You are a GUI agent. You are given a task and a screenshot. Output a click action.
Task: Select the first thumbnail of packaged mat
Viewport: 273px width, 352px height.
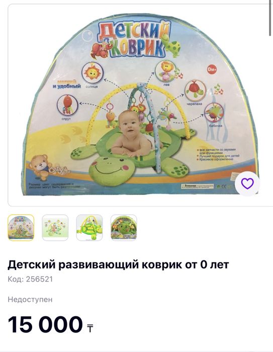[x=21, y=227]
